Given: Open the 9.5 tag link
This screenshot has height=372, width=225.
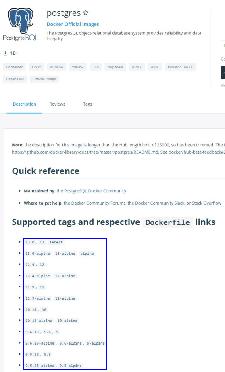Looking at the screenshot, I should (x=47, y=354).
